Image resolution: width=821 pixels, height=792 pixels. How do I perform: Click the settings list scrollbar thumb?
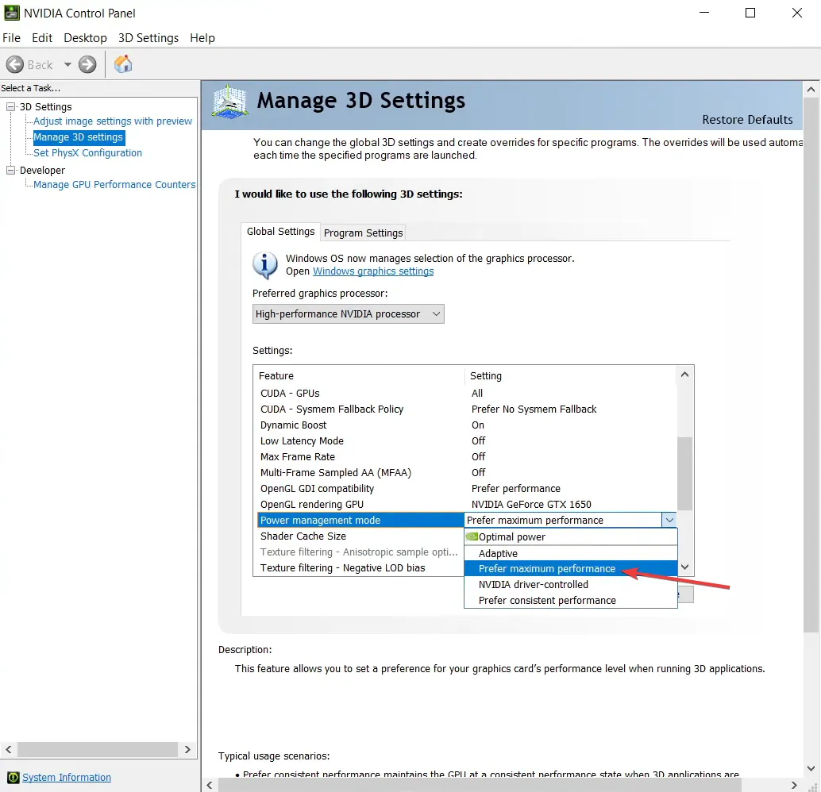point(684,473)
